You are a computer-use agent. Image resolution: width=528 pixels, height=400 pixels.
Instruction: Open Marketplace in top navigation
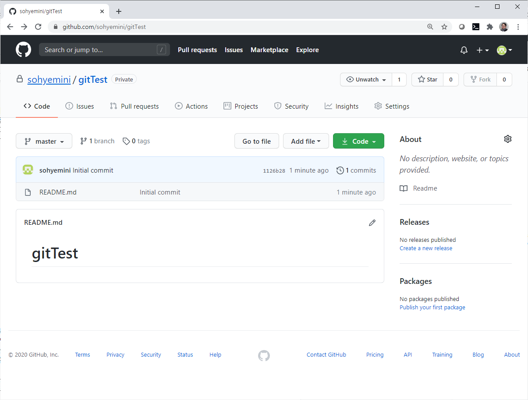point(269,50)
